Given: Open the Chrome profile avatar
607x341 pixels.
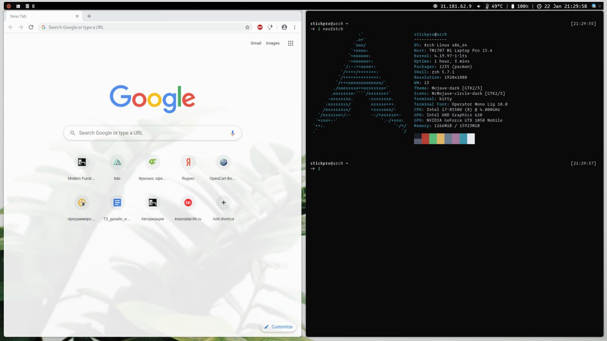Looking at the screenshot, I should (x=284, y=27).
